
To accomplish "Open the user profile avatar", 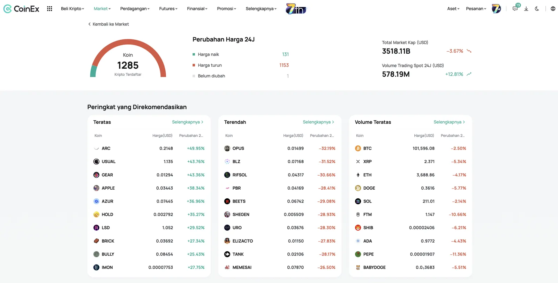I will click(x=496, y=9).
